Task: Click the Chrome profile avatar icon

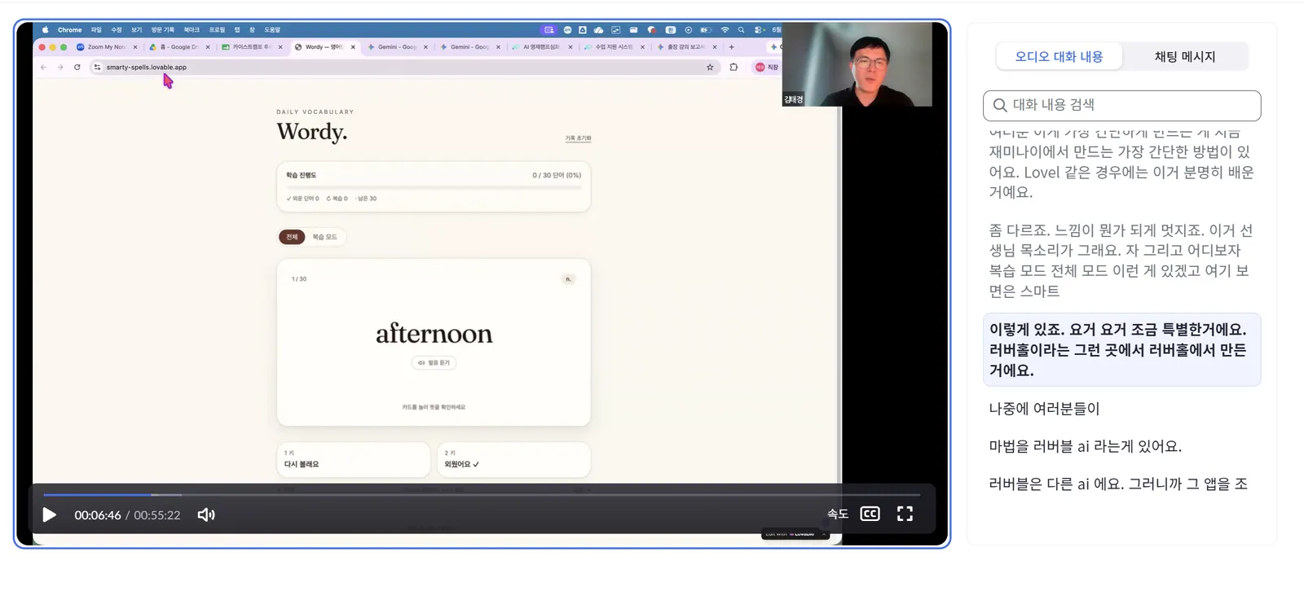Action: click(x=760, y=68)
